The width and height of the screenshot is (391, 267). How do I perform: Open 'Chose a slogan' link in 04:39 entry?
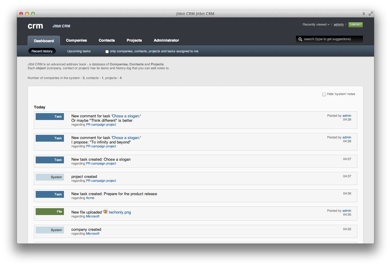pos(125,116)
